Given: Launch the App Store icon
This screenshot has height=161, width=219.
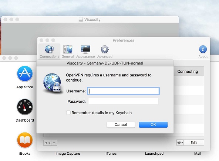Looking at the screenshot, I should point(25,74).
